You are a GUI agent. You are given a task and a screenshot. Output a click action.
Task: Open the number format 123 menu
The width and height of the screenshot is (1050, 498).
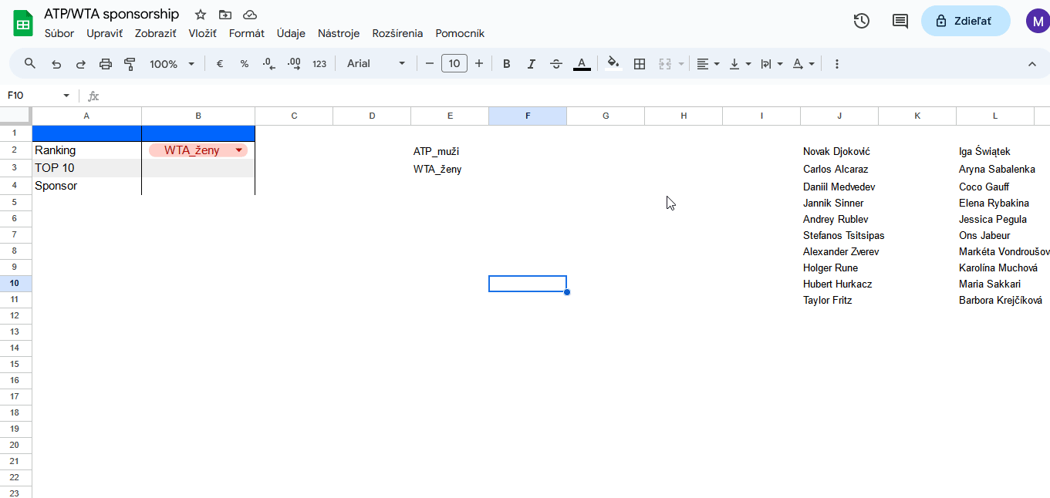click(319, 64)
